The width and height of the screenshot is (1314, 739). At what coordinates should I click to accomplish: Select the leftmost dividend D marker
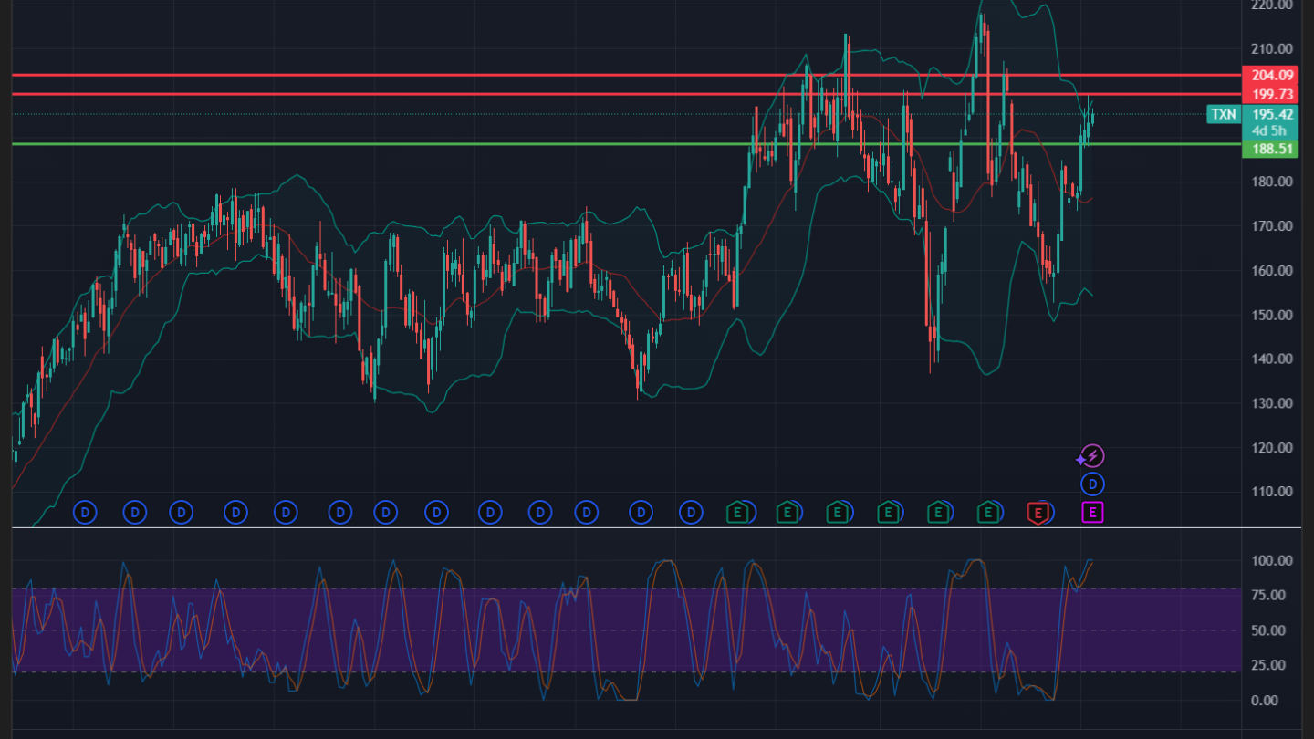click(85, 513)
